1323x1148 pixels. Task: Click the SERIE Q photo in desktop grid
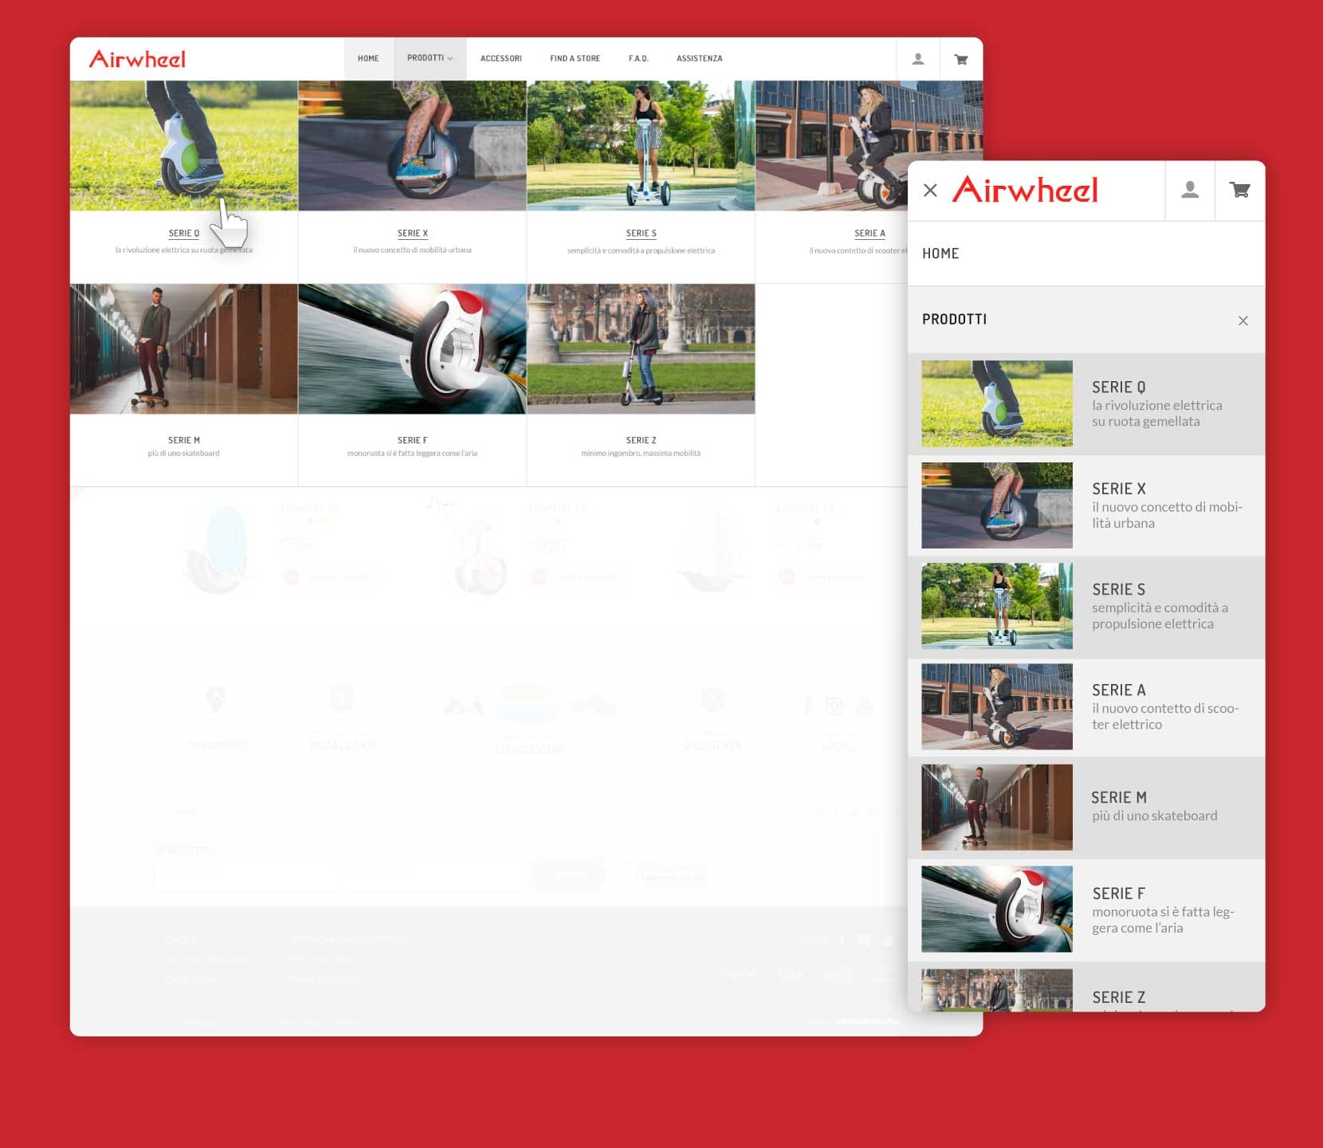[184, 145]
